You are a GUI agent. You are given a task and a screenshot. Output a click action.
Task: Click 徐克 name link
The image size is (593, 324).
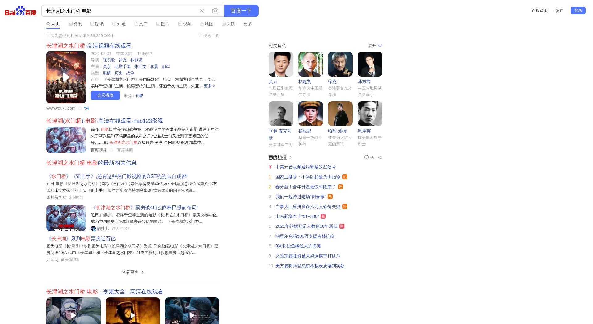(x=332, y=82)
